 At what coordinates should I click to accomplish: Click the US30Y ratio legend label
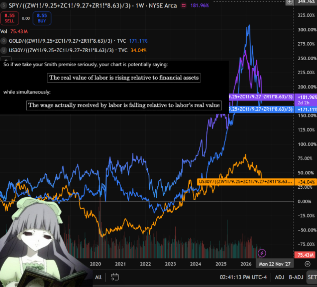point(68,50)
